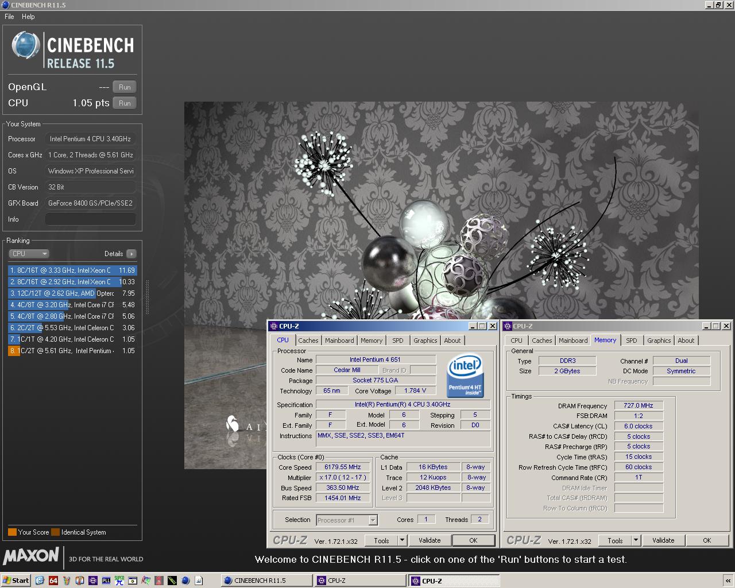Click the Intel Pentium 4 HT logo
Image resolution: width=735 pixels, height=588 pixels.
coord(465,375)
